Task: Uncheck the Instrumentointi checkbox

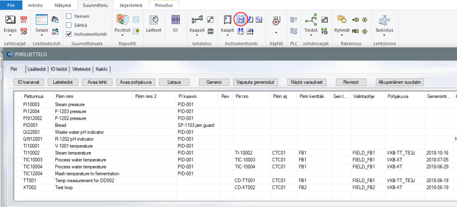Action: click(x=69, y=33)
